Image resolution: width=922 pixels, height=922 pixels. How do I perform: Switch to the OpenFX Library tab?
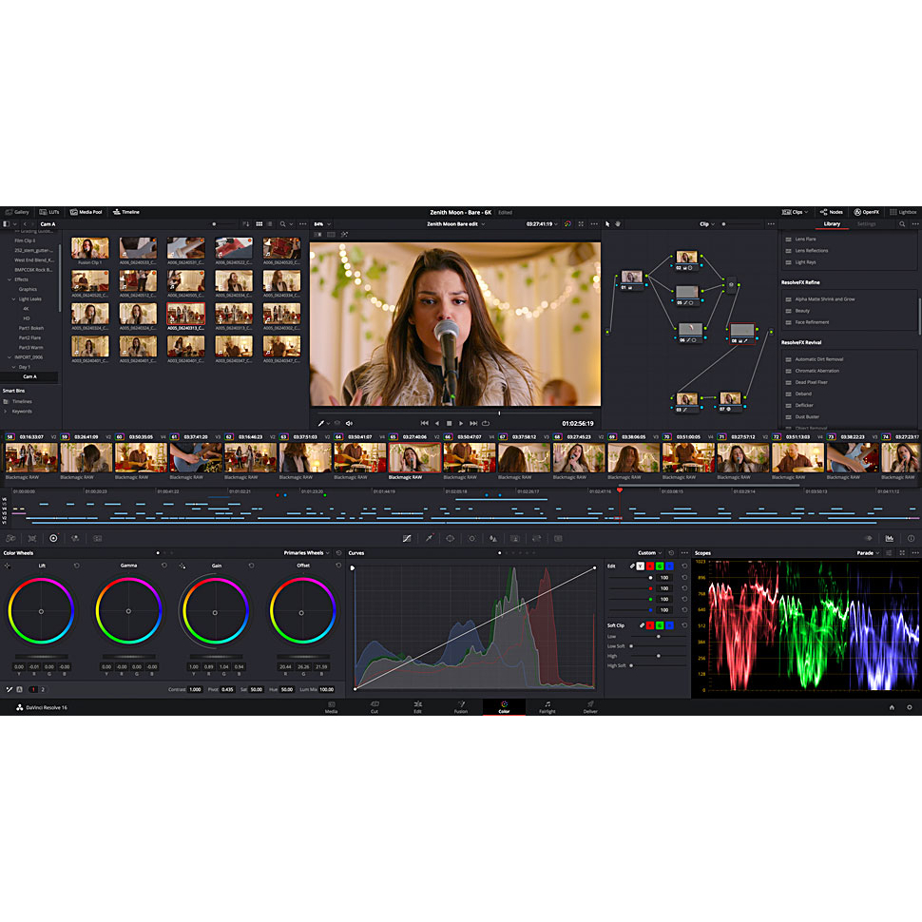(x=832, y=224)
